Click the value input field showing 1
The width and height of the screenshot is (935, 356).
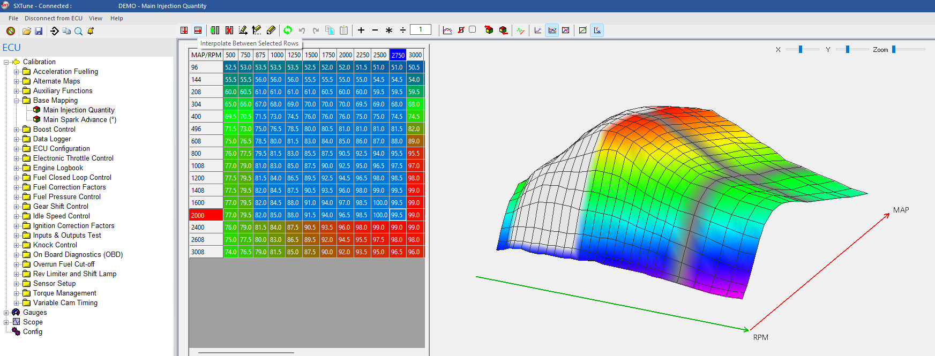[421, 29]
